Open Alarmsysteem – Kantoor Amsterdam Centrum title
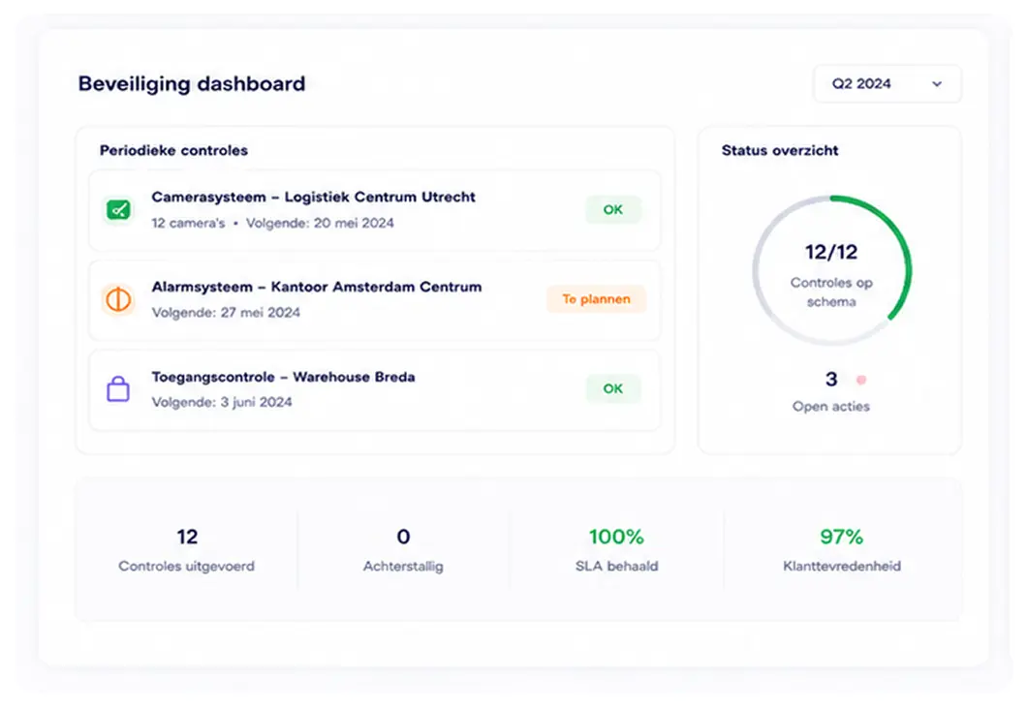This screenshot has width=1027, height=707. coord(317,287)
